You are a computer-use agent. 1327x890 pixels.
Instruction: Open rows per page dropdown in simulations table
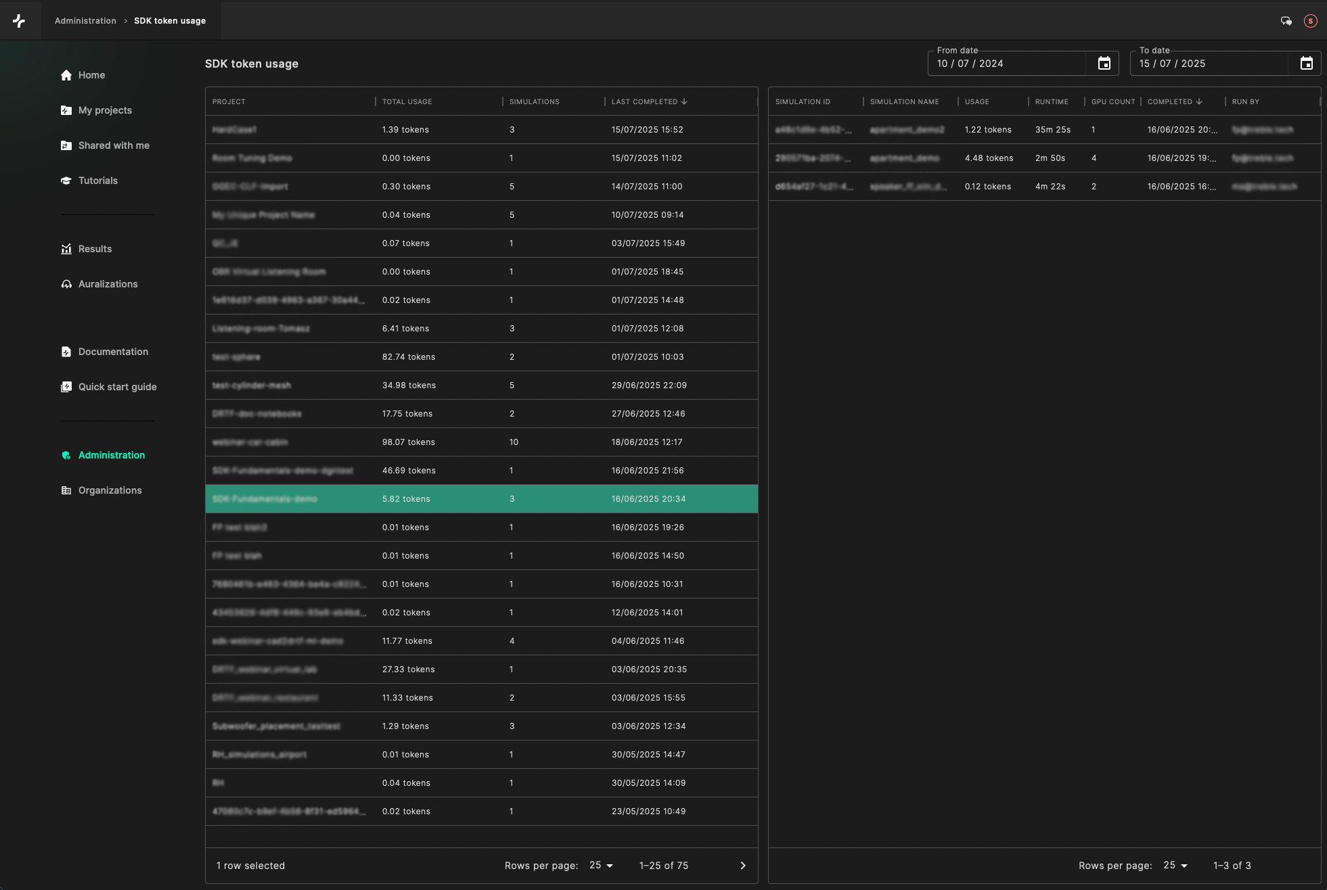point(1175,866)
